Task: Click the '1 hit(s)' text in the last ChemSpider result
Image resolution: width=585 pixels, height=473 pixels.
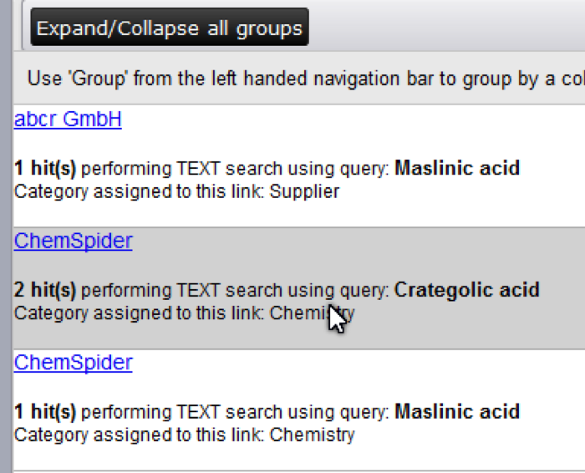Action: (45, 412)
